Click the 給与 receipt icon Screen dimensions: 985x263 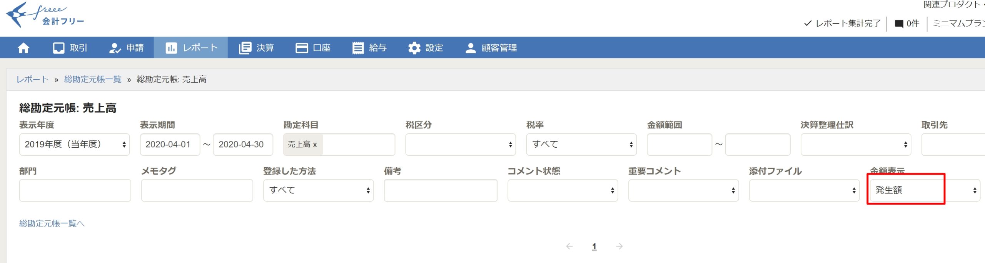click(358, 48)
